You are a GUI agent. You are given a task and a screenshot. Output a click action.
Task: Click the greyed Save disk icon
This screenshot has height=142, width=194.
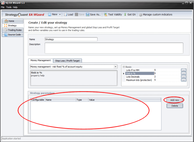(x=76, y=14)
